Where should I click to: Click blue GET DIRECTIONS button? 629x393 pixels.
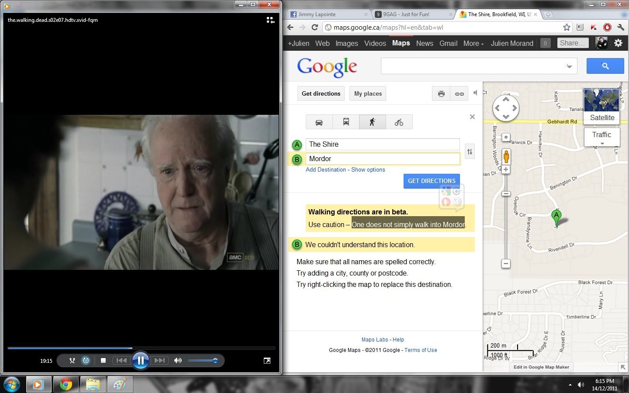tap(432, 181)
